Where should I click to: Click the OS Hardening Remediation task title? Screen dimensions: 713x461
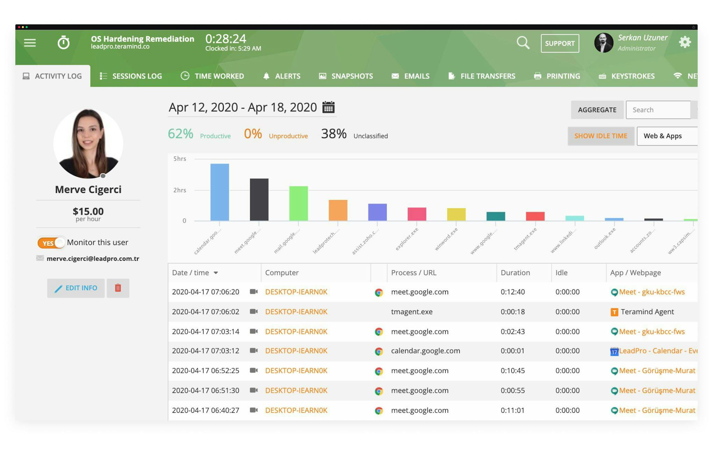[142, 39]
